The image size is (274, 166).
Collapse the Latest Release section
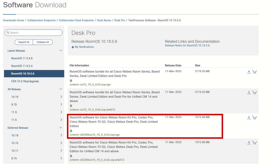click(61, 51)
